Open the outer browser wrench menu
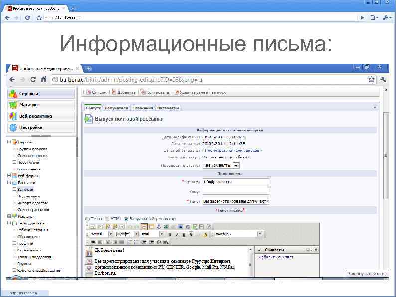396x297 pixels. coord(387,18)
